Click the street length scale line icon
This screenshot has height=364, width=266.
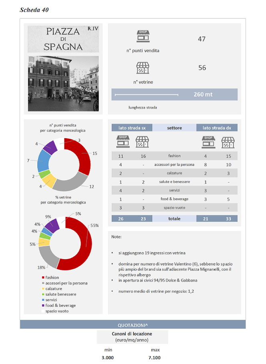[x=146, y=95]
